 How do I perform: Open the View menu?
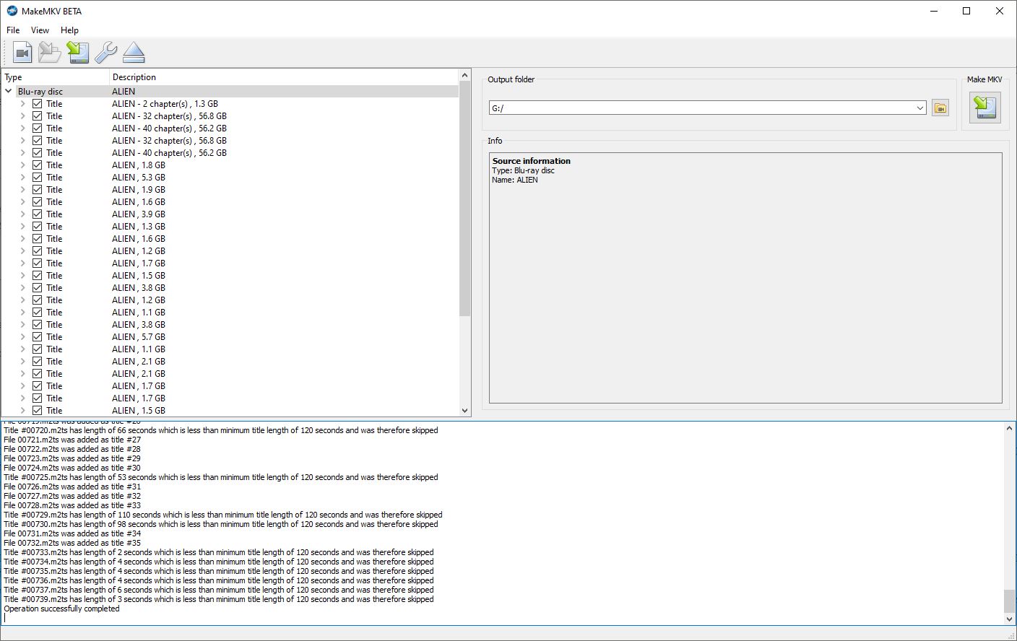tap(40, 30)
